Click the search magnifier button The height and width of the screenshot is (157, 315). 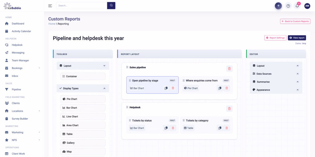111,6
